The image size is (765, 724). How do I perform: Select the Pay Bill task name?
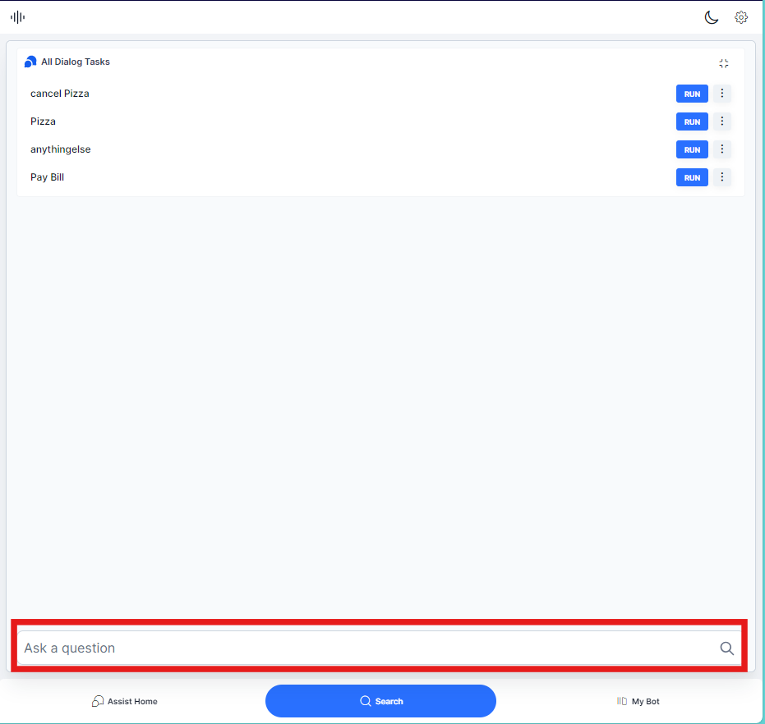[x=48, y=177]
